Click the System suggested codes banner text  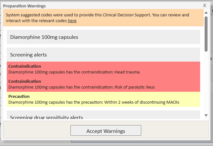(x=97, y=15)
